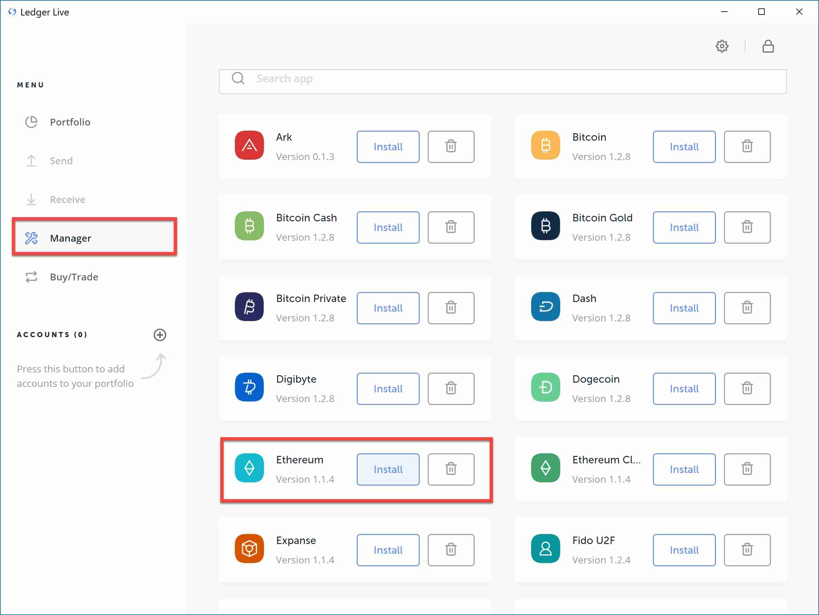Click the Bitcoin Private app icon
Screen dimensions: 819x615
tap(249, 306)
